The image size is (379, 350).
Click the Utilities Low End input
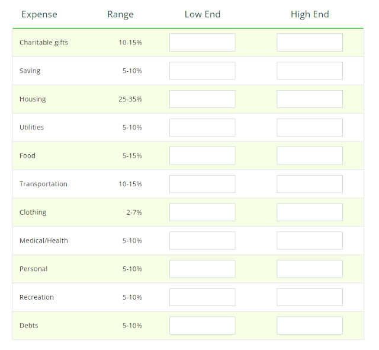203,128
